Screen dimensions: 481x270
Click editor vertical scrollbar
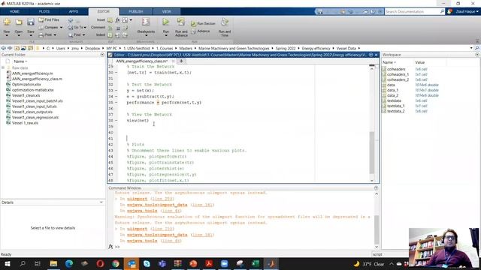coord(372,153)
